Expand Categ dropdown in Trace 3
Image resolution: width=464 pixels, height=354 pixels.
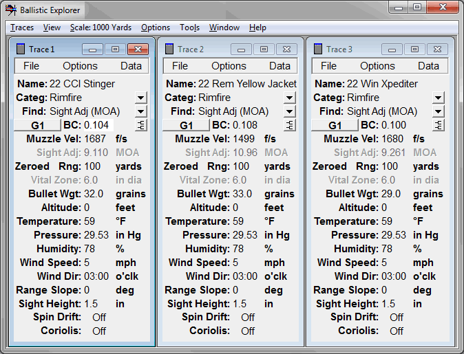[439, 98]
